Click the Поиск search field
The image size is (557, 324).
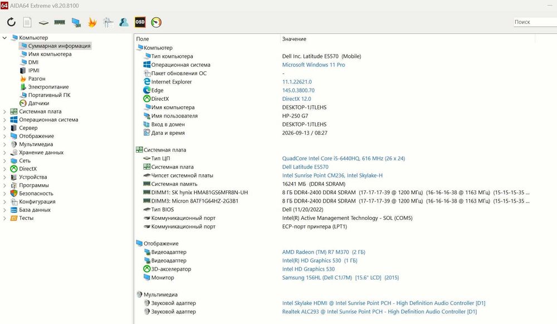(x=535, y=22)
